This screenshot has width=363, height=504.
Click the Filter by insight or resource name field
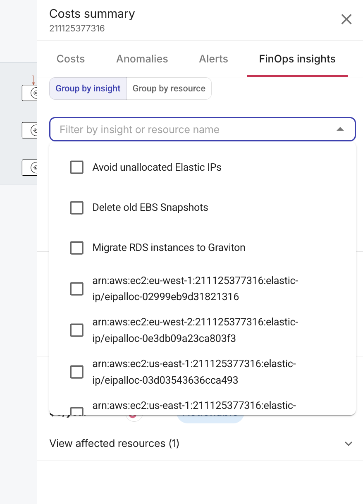tap(203, 129)
